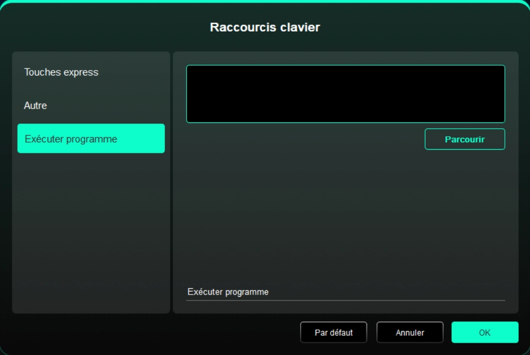Open the Autre category
530x355 pixels.
[x=35, y=106]
